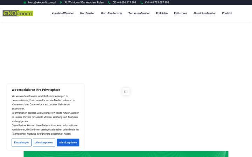The image size is (252, 157).
Task: Click the location pin icon
Action: coord(61,2)
